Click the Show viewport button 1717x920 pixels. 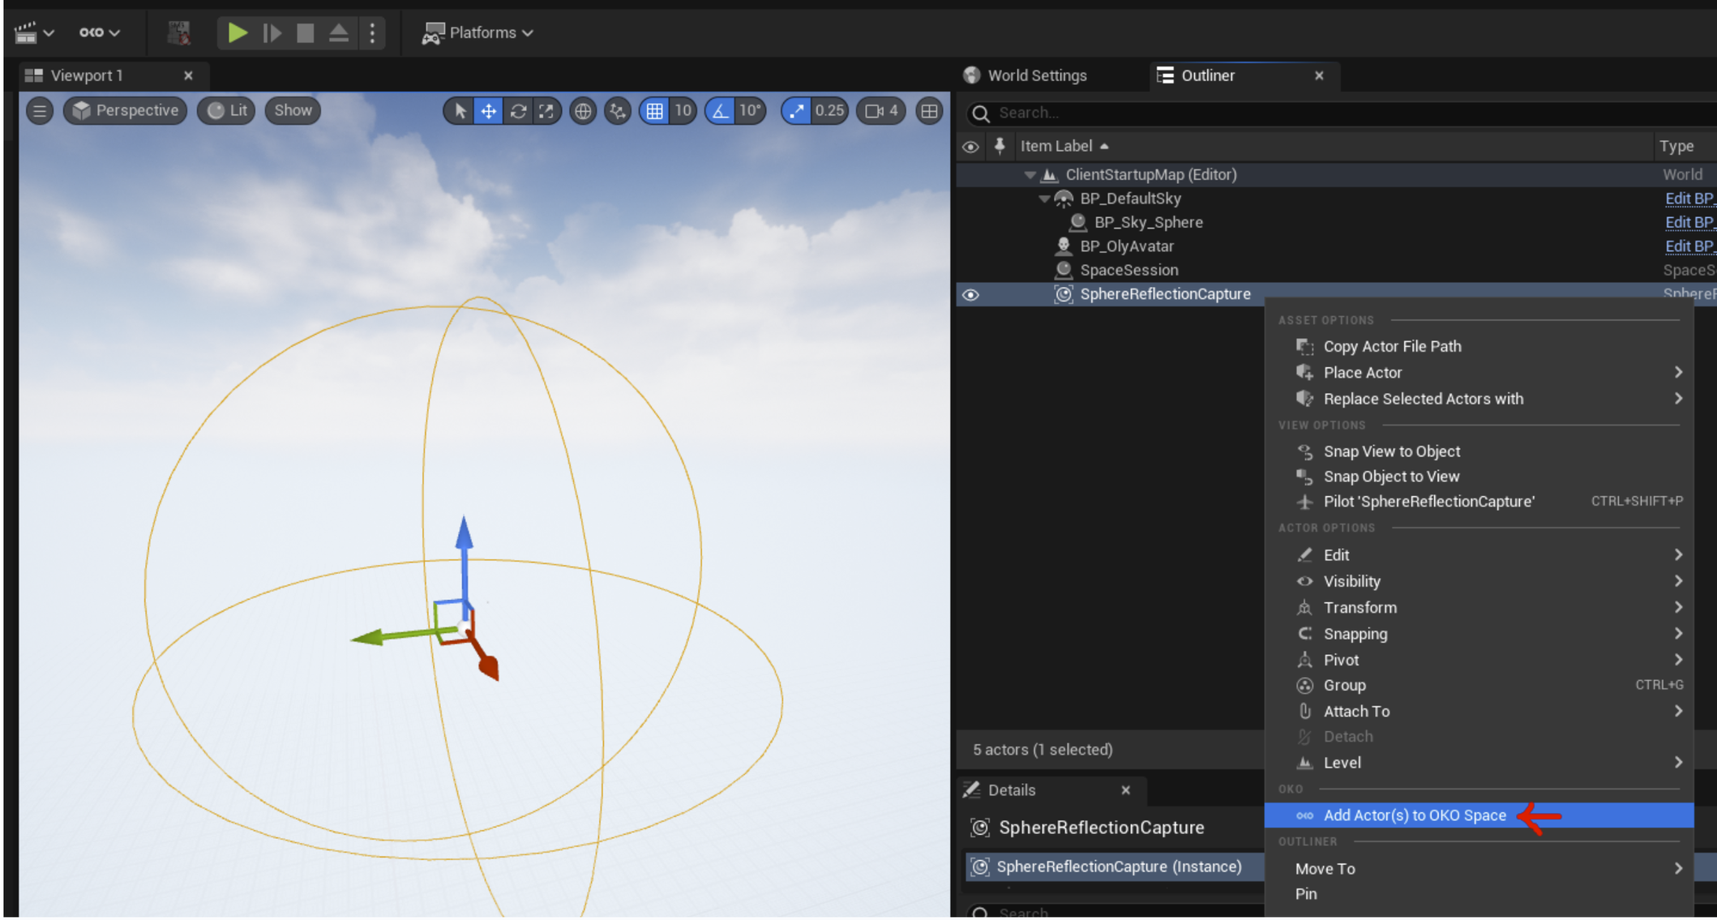coord(293,111)
